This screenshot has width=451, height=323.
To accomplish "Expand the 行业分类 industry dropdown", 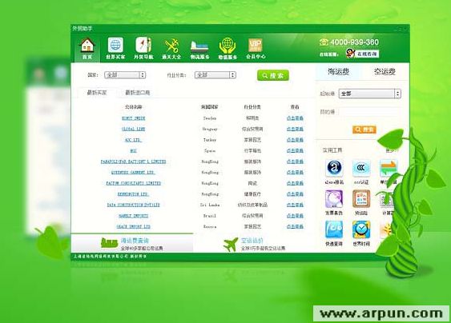I will (x=215, y=75).
